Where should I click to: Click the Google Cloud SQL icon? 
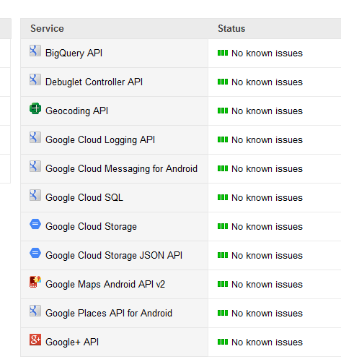[x=35, y=195]
